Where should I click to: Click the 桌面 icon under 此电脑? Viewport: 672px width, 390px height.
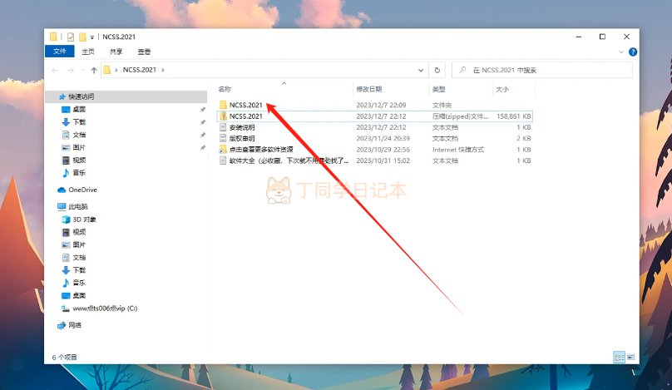(66, 296)
